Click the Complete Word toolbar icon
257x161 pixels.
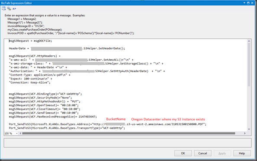[14, 9]
